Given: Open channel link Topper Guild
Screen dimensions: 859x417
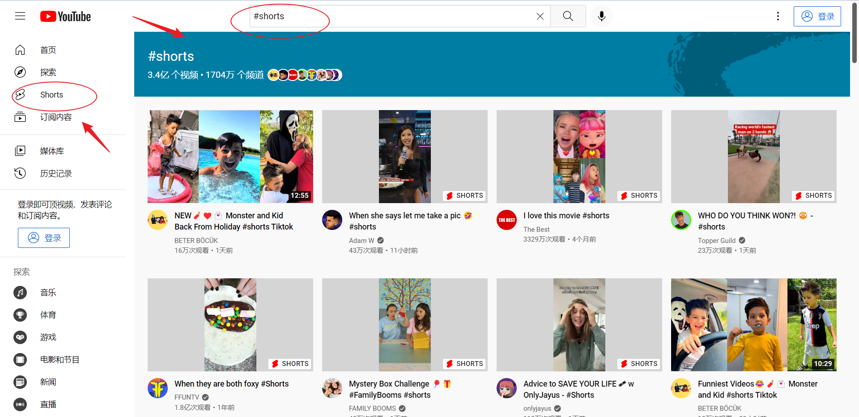Looking at the screenshot, I should (x=717, y=241).
